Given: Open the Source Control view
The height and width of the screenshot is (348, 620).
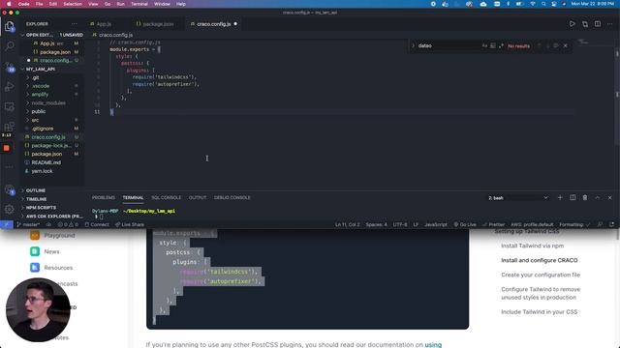Looking at the screenshot, I should 10,67.
